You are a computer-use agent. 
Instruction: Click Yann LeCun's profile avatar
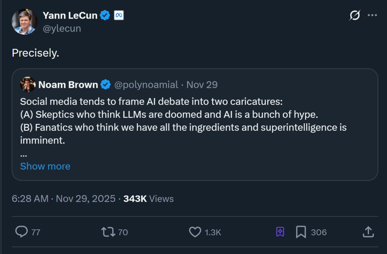[24, 22]
